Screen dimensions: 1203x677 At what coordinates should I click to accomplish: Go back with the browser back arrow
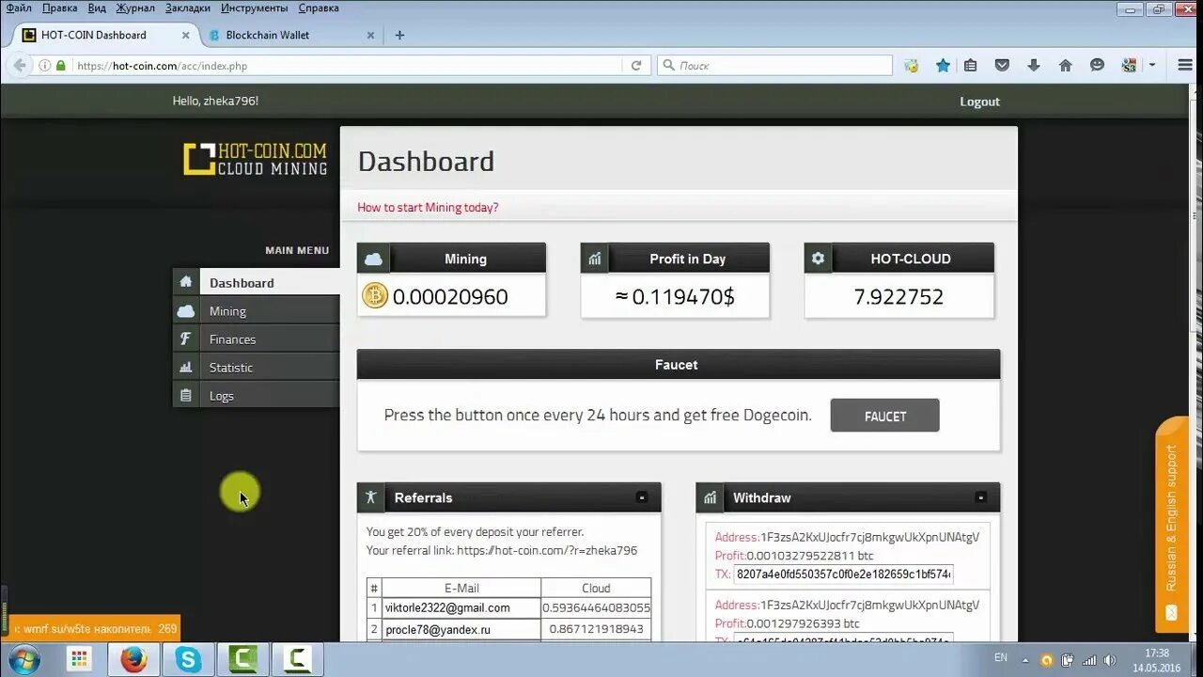(19, 66)
